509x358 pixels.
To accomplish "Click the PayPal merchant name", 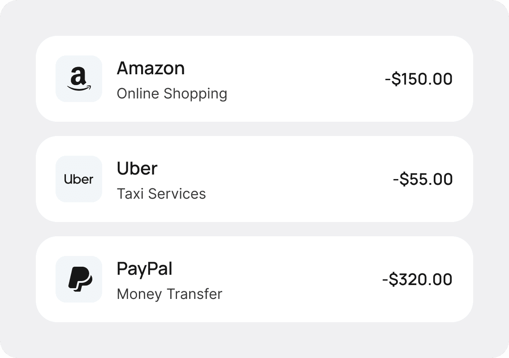I will tap(144, 269).
